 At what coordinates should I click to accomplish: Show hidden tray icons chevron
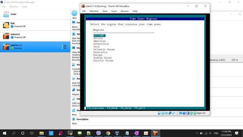[x=197, y=133]
